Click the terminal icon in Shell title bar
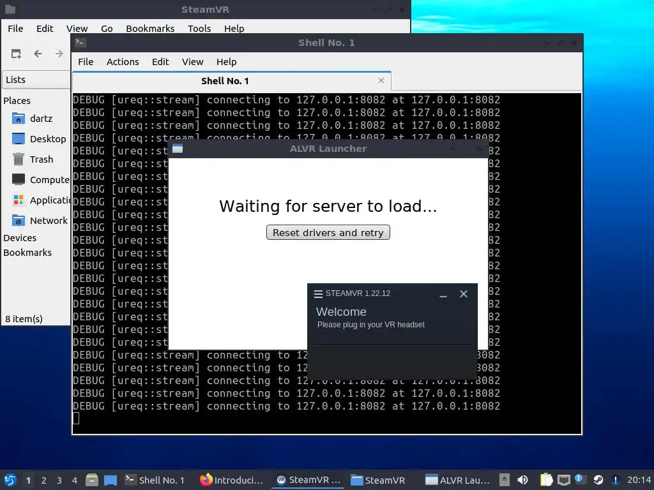The width and height of the screenshot is (654, 490). (80, 42)
